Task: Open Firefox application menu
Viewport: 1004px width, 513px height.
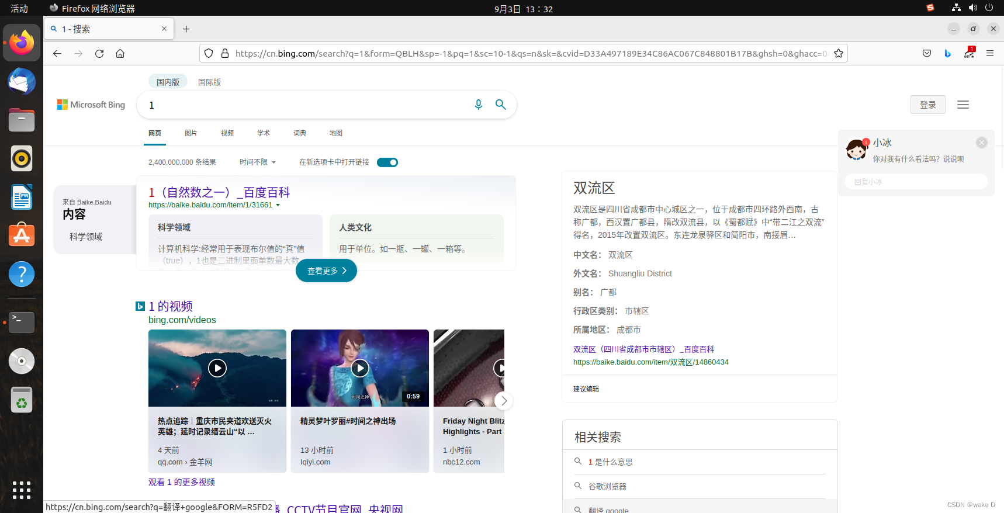Action: coord(990,54)
